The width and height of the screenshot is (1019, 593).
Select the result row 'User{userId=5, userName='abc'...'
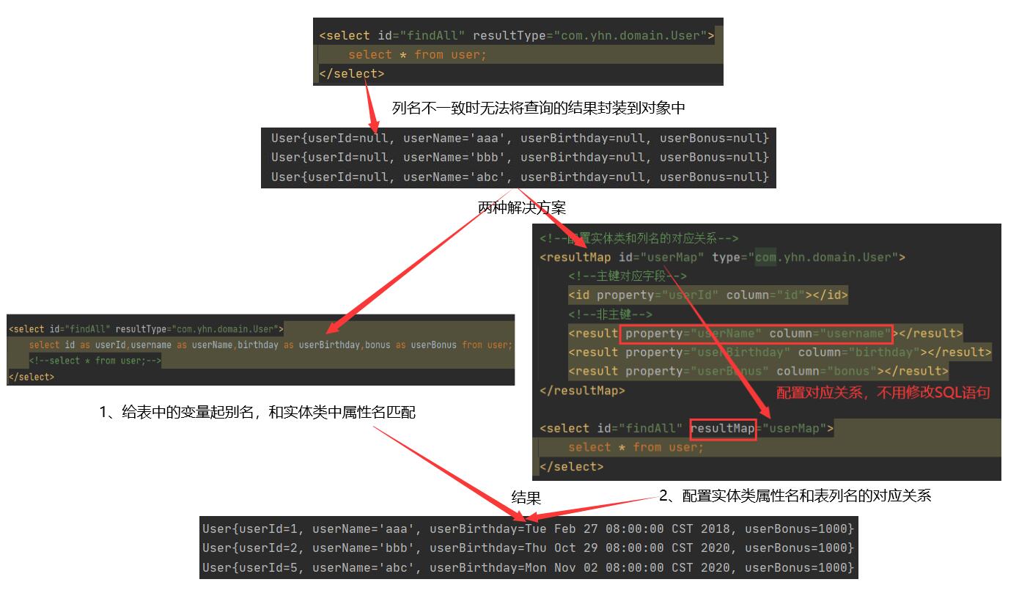pyautogui.click(x=528, y=567)
